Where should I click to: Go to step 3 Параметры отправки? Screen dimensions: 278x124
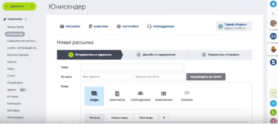click(x=220, y=55)
